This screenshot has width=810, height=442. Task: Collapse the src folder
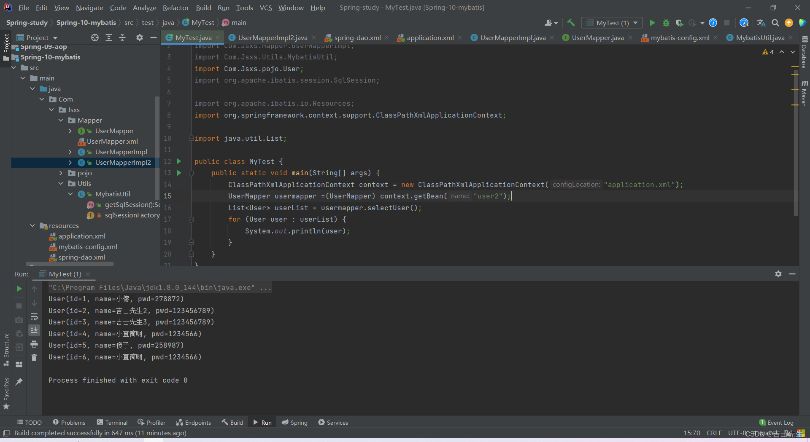(14, 67)
